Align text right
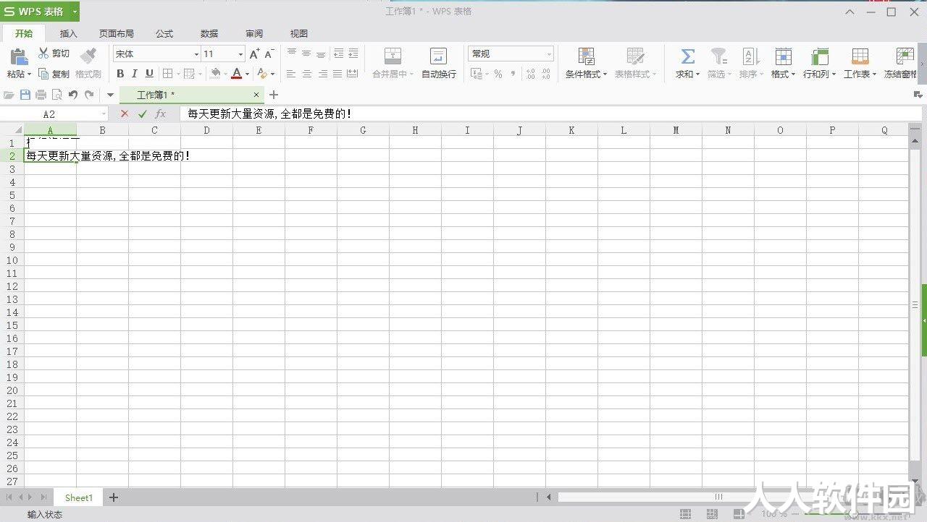Viewport: 927px width, 522px height. [322, 74]
